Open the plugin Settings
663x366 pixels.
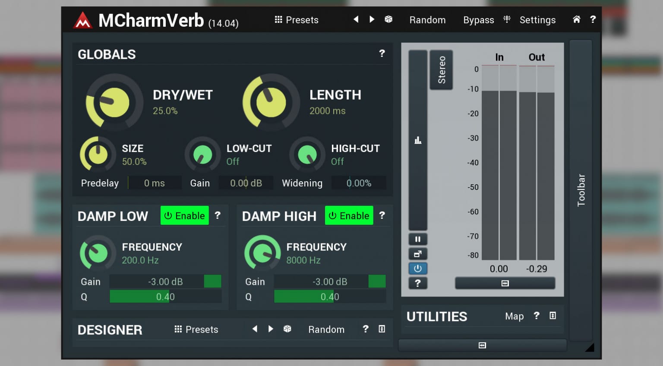[x=537, y=20]
